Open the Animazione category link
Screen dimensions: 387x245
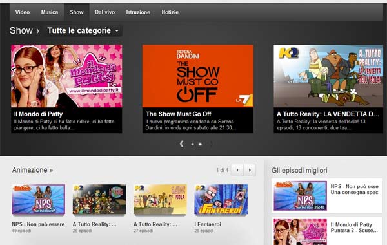32,170
